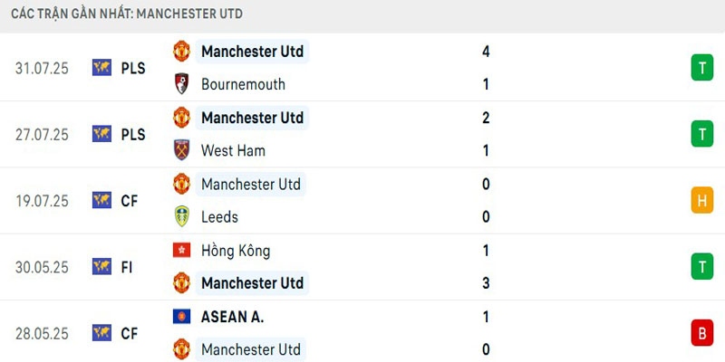Viewport: 725px width, 362px height.
Task: Click the PLS competition icon on 31.07.25
Action: pos(101,67)
